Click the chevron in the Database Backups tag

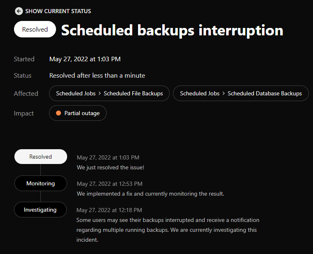click(x=224, y=93)
